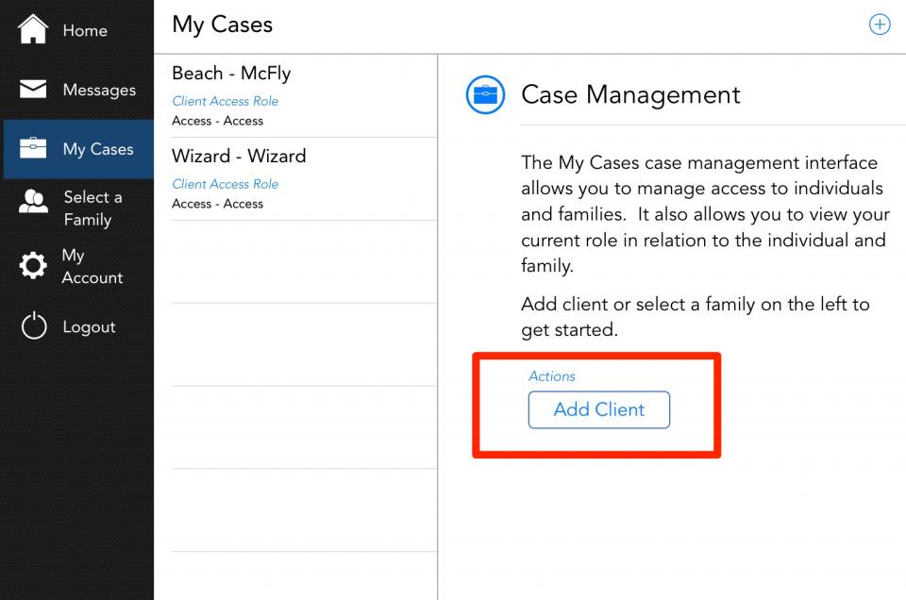Click Client Access Role under Wizard - Wizard

coord(226,184)
